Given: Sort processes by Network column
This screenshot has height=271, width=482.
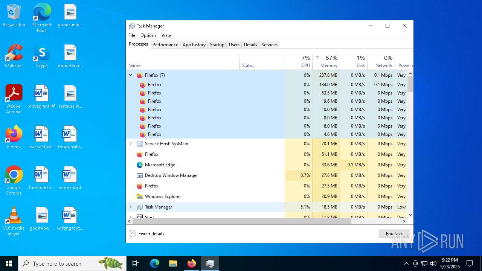Looking at the screenshot, I should coord(381,62).
